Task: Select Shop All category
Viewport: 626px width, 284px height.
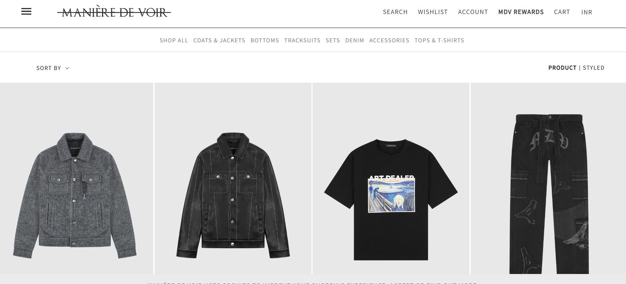Action: point(174,40)
